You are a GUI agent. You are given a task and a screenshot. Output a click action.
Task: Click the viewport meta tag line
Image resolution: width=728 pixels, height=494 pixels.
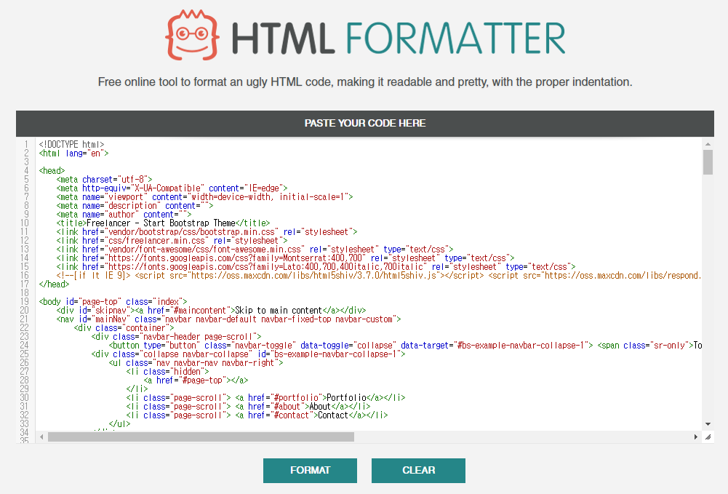pos(205,197)
